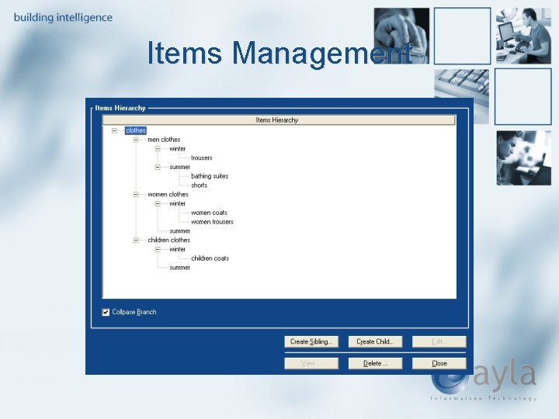Select the children coats item
The image size is (559, 419).
coord(210,258)
